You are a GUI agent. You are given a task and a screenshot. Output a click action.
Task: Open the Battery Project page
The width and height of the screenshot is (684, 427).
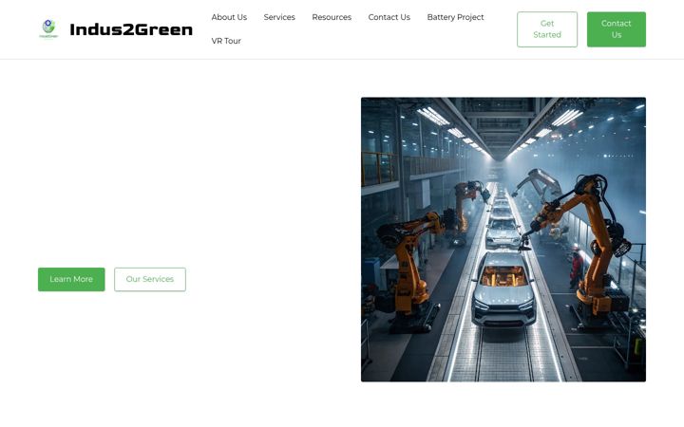click(x=455, y=17)
